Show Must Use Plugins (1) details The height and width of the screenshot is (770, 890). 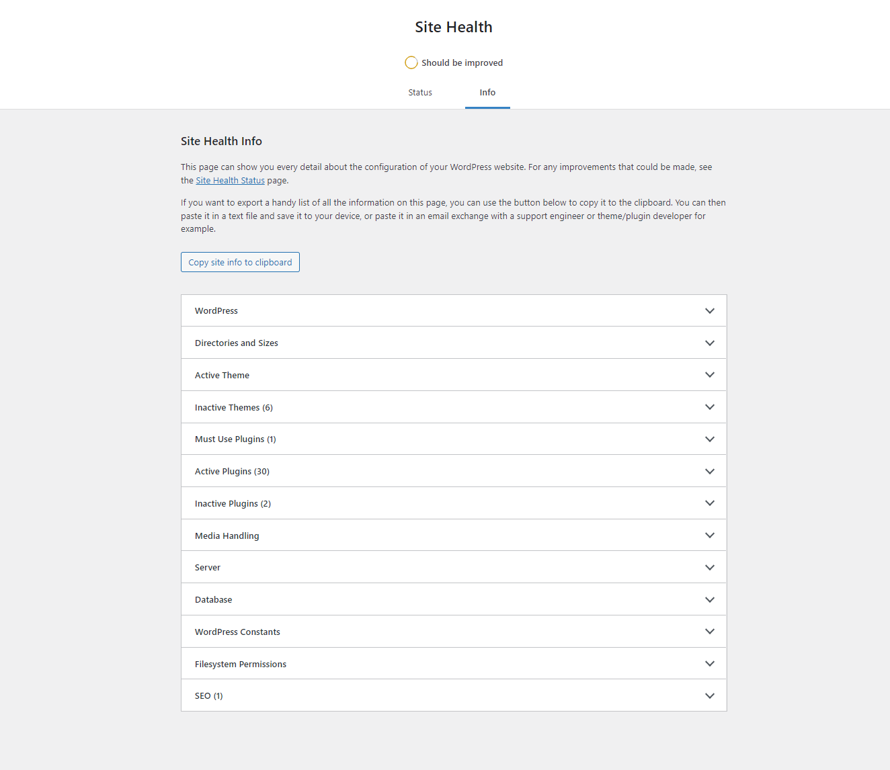coord(454,439)
